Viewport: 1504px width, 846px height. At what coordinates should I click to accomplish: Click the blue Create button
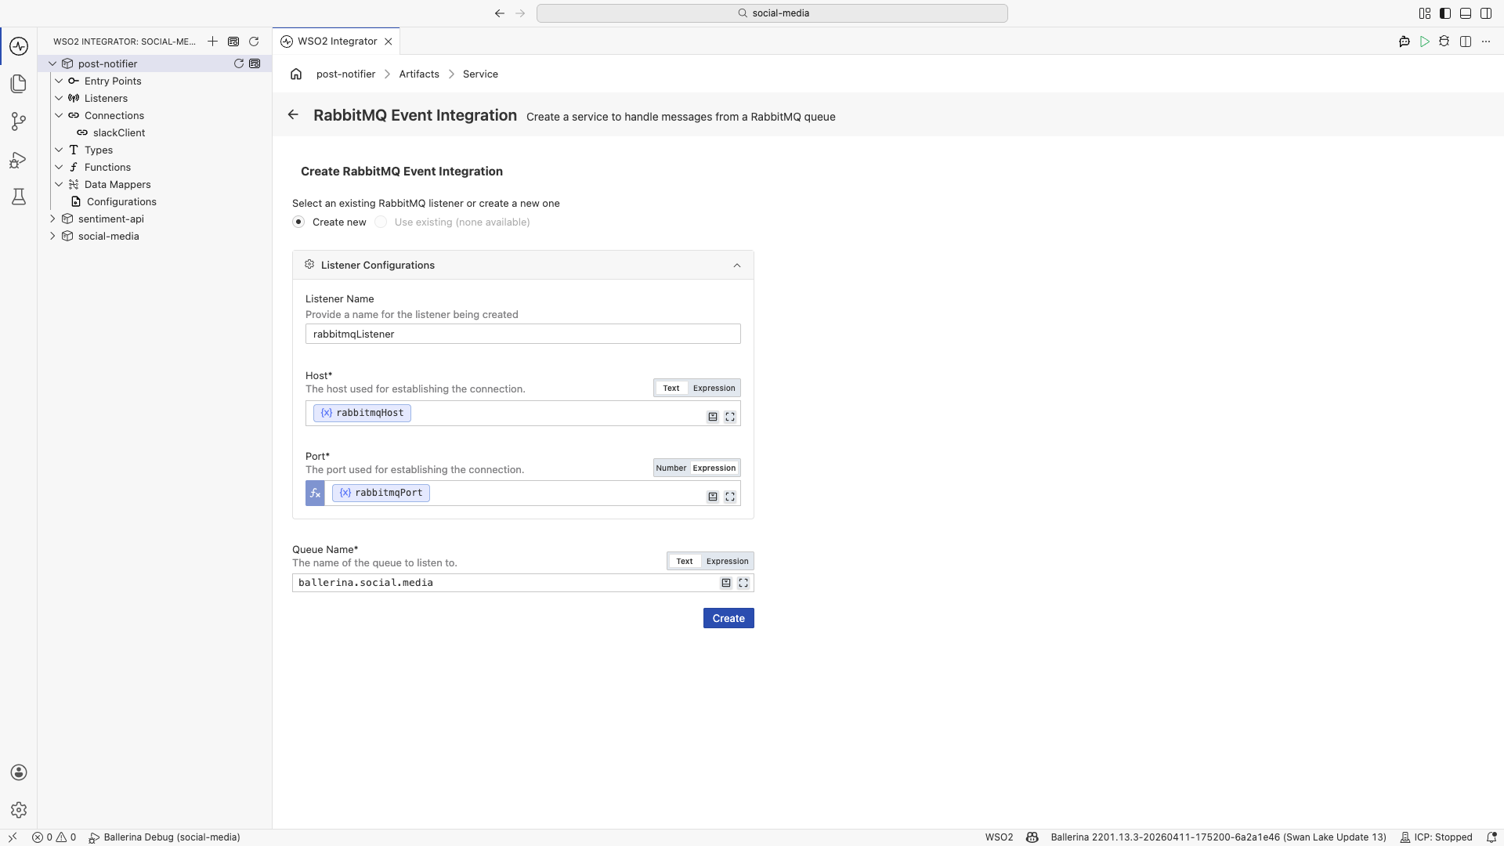(728, 618)
